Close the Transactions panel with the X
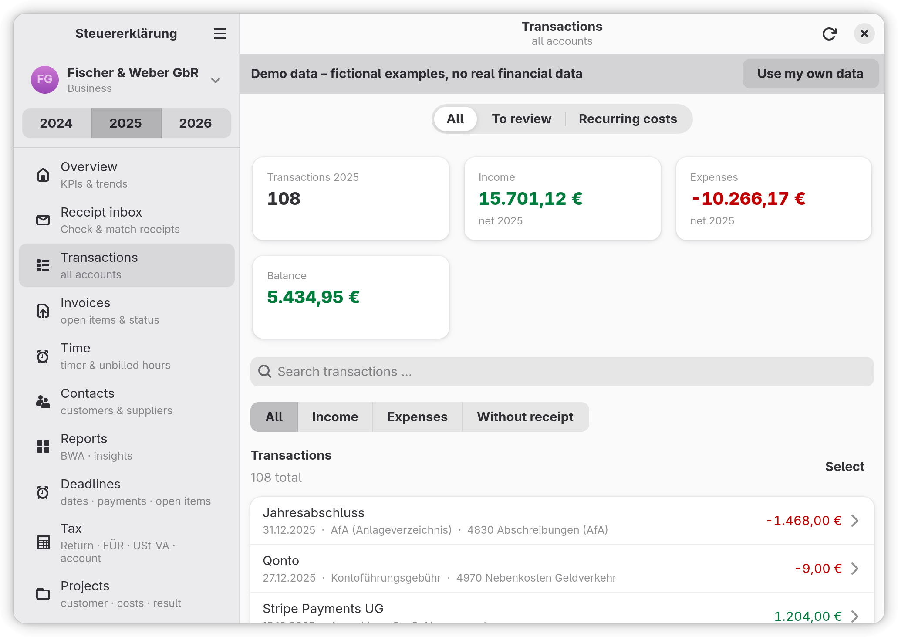Viewport: 898px width, 637px height. (864, 34)
